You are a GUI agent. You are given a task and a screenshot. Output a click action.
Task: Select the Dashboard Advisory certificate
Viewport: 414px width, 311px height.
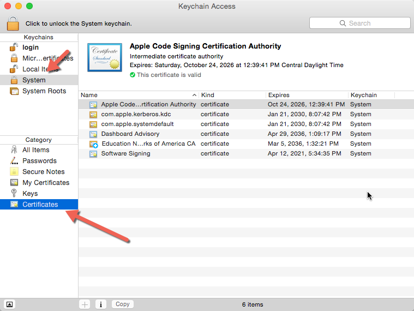coord(246,134)
